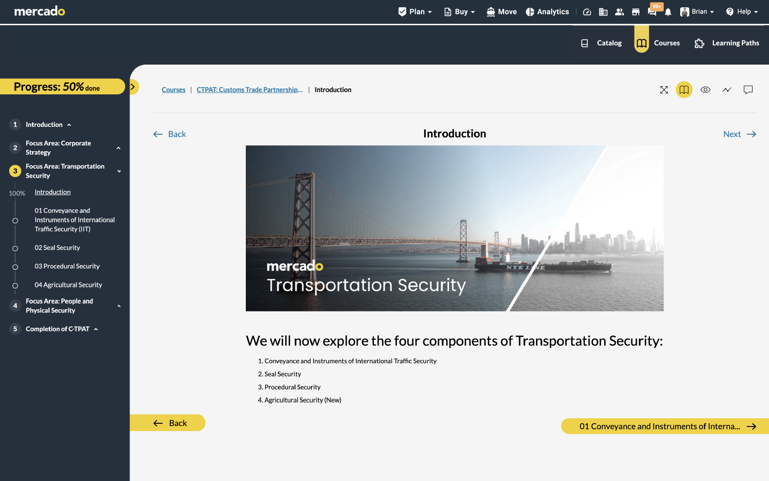Toggle the eye preview icon
This screenshot has width=769, height=481.
(705, 90)
